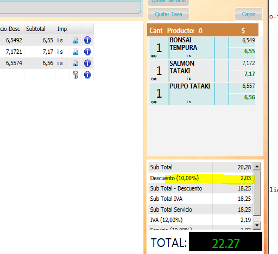Click the Imp. column header
This screenshot has width=278, height=254.
point(62,29)
